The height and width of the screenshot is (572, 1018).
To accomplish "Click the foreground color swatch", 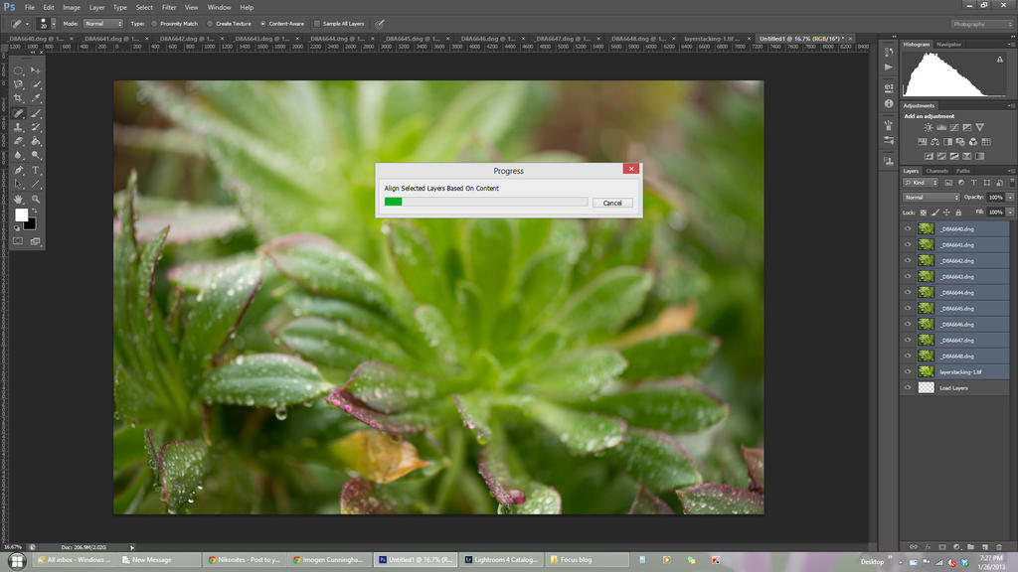I will coord(21,214).
